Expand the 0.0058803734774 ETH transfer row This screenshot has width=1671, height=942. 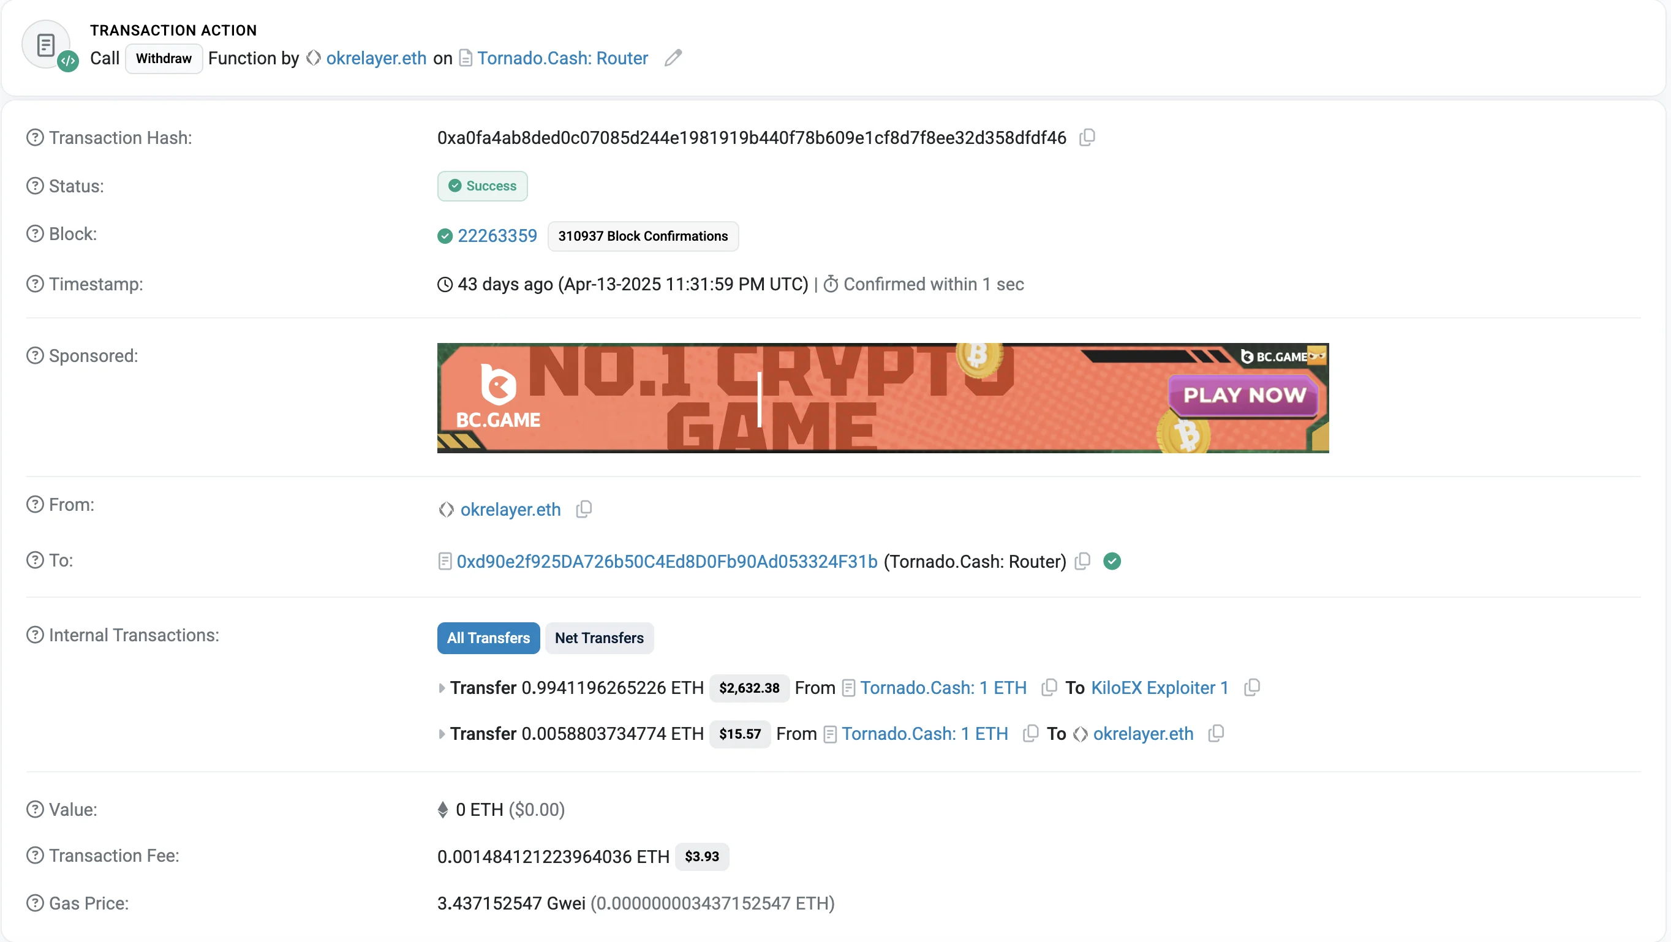tap(442, 734)
